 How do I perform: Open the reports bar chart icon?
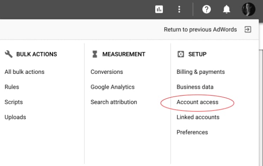tap(159, 9)
